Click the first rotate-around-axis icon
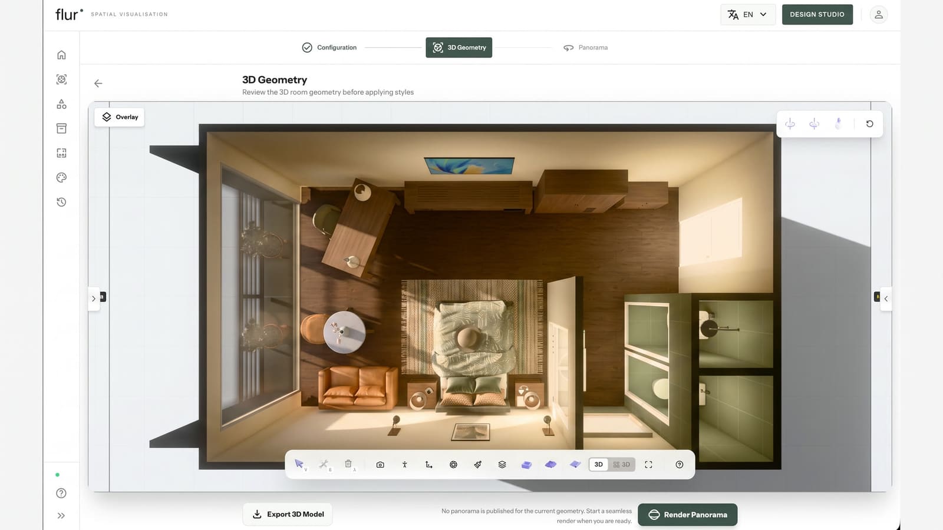This screenshot has width=943, height=530. point(790,124)
